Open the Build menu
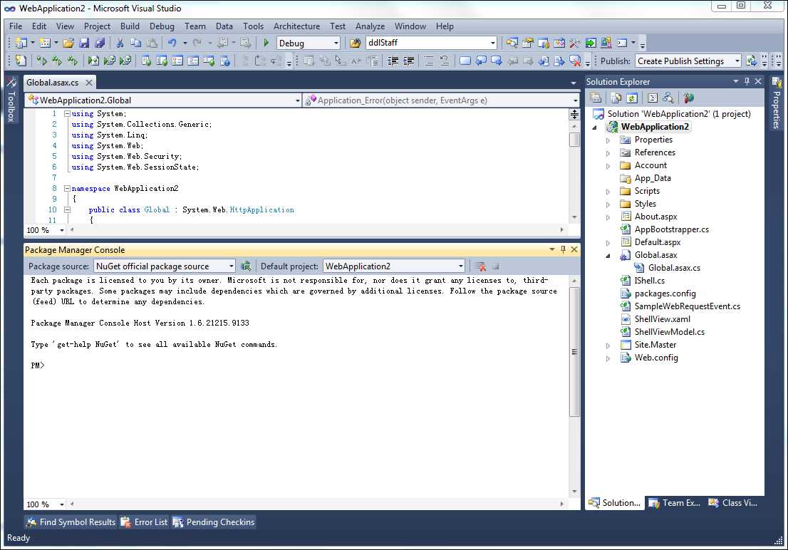788x550 pixels. [130, 26]
